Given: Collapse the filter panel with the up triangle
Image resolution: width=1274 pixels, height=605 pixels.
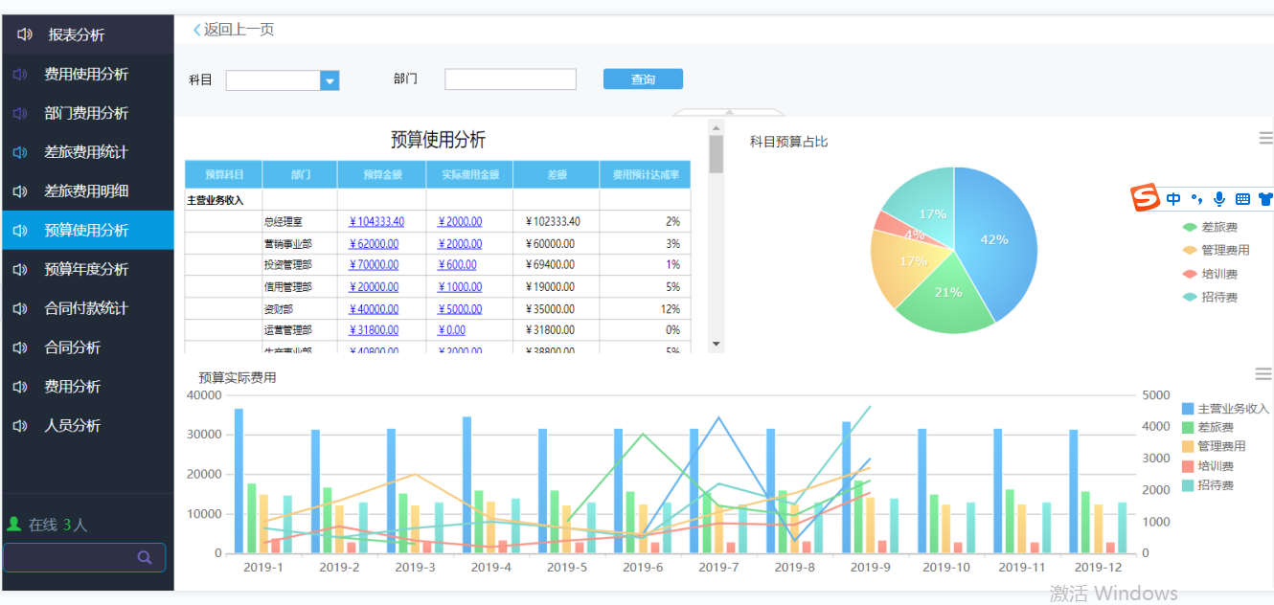Looking at the screenshot, I should (x=729, y=112).
